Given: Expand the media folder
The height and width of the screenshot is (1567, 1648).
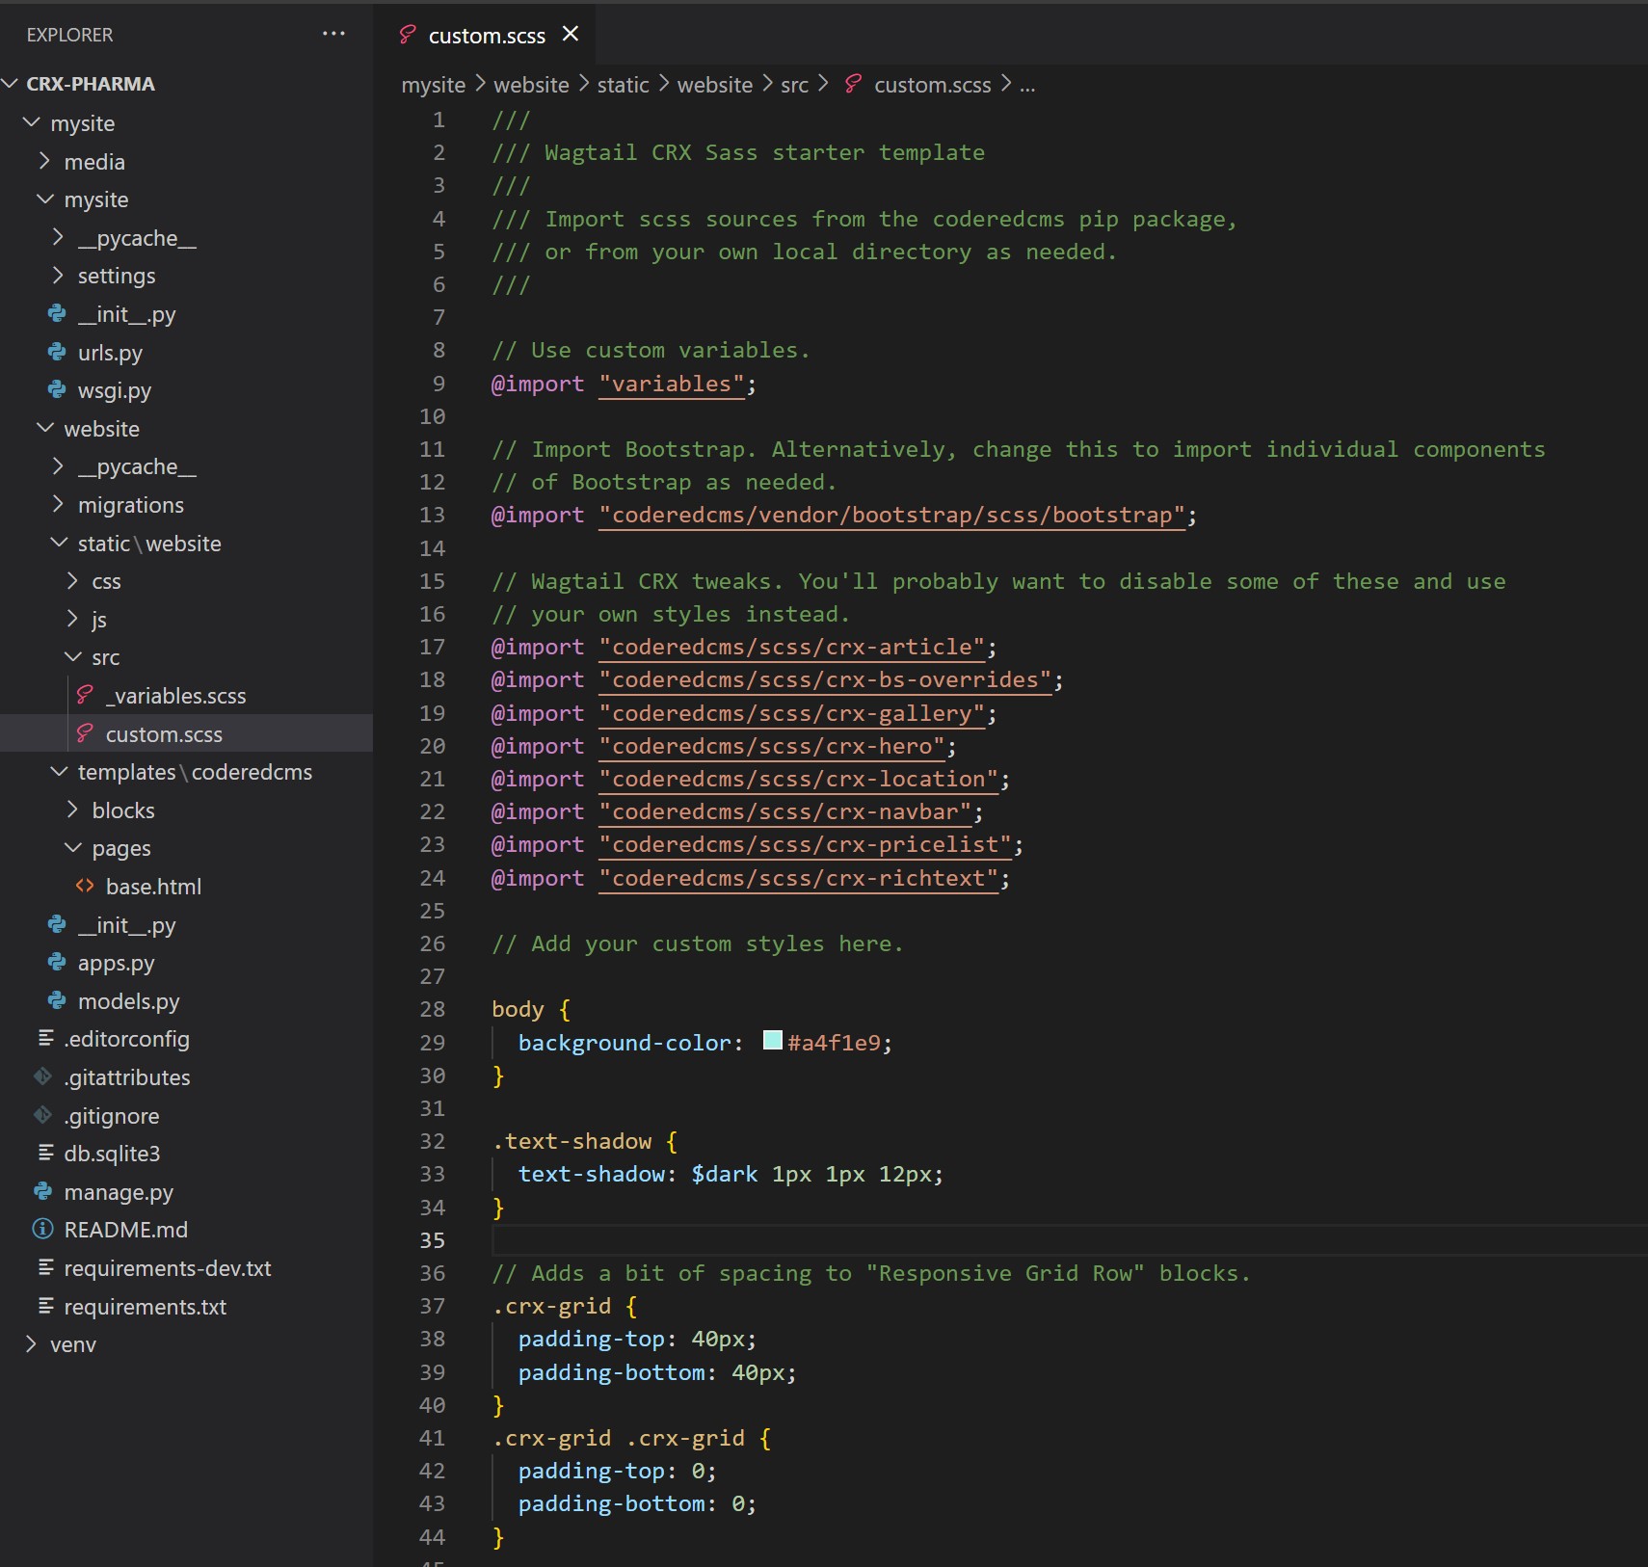Looking at the screenshot, I should 44,161.
